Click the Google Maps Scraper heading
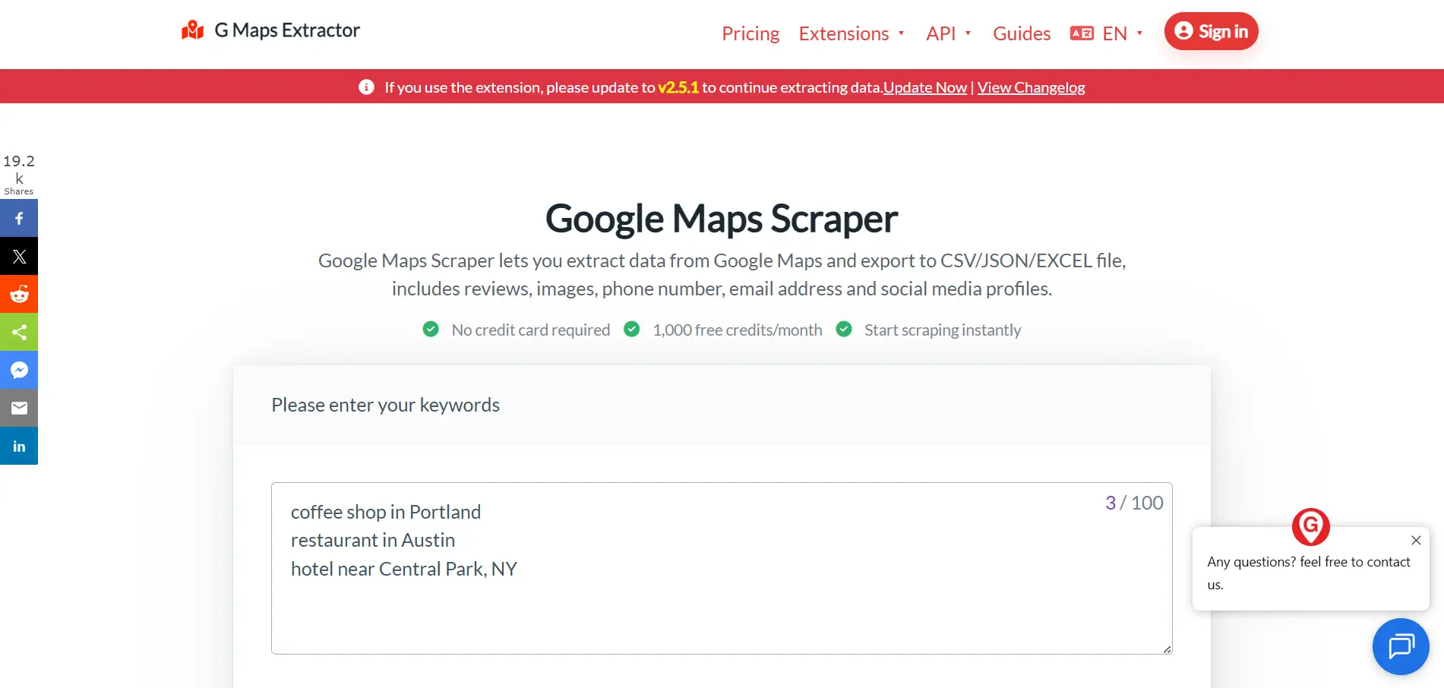 click(x=722, y=219)
